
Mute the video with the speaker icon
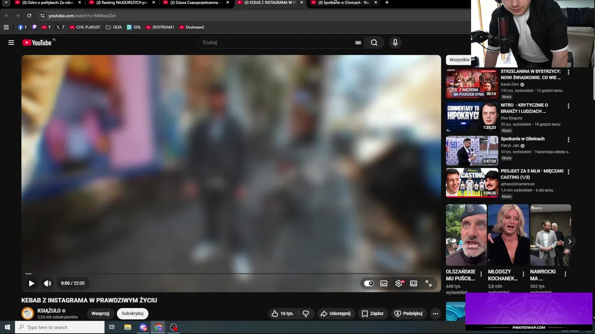(47, 283)
